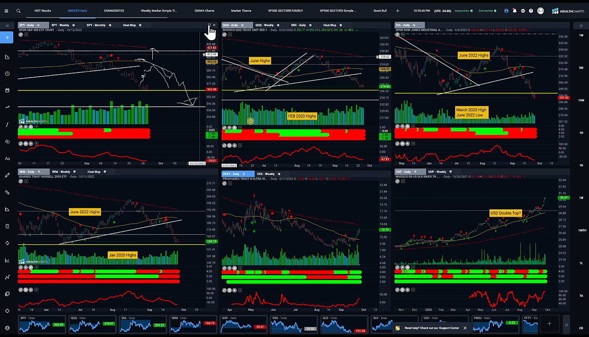Click the blue plus button in left sidebar
The image size is (589, 337).
[7, 37]
